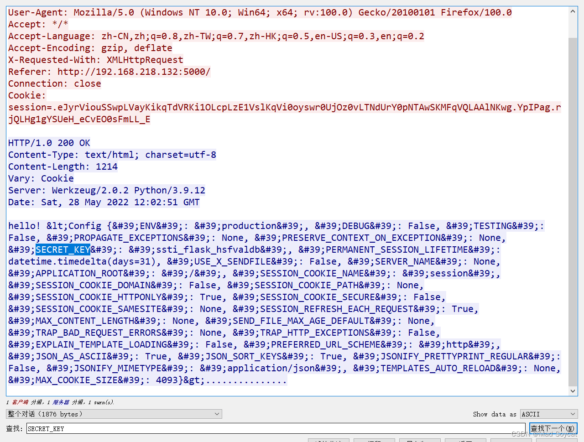584x442 pixels.
Task: Click the PRESERVE_CONTEXT_ON_EXCEPTION config text
Action: (361, 238)
